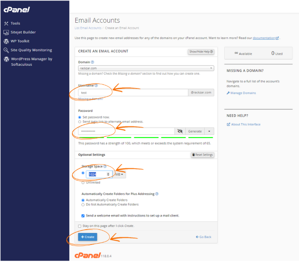Select Send login link to alternate email

point(80,122)
